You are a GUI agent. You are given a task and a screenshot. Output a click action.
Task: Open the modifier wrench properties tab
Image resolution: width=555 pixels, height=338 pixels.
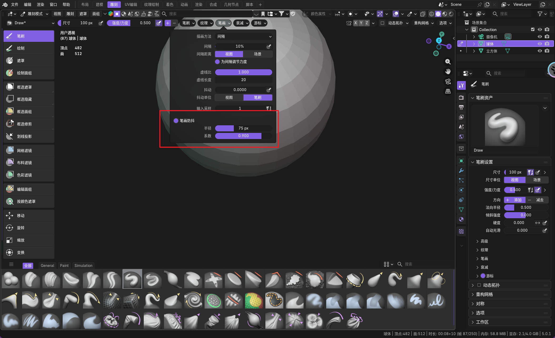click(x=461, y=171)
